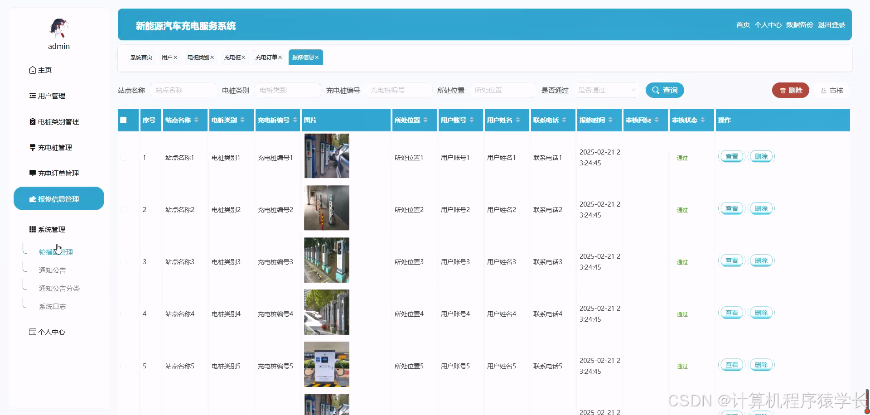This screenshot has height=415, width=870.
Task: Open row 3 charging pile thumbnail
Action: tap(327, 260)
